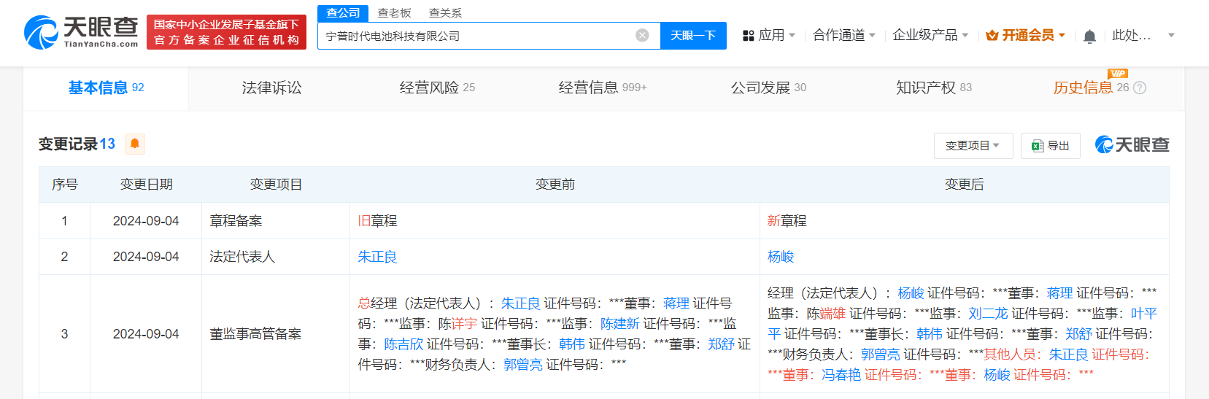The width and height of the screenshot is (1209, 399).
Task: Switch to the 法律诉讼 tab
Action: [271, 88]
